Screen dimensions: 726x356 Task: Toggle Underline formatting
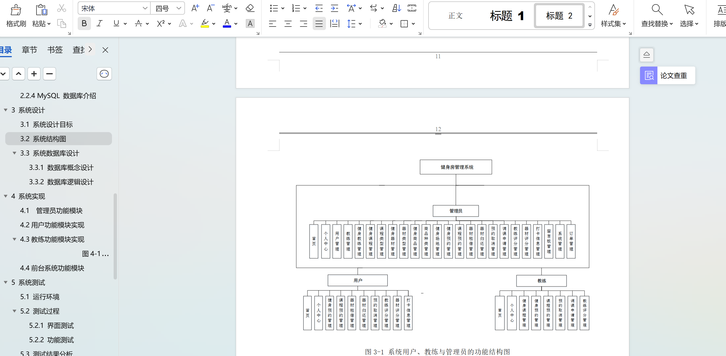(x=116, y=23)
